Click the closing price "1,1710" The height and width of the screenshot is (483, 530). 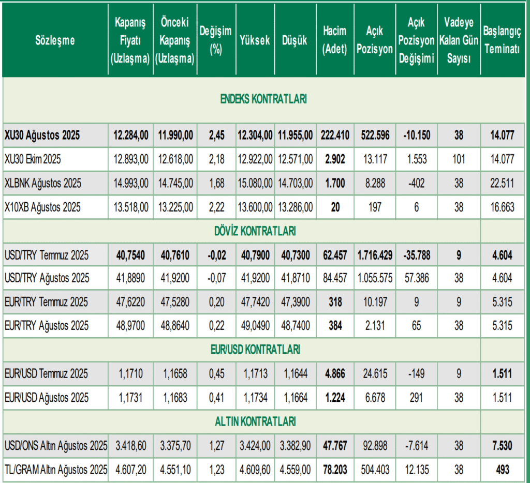point(130,374)
